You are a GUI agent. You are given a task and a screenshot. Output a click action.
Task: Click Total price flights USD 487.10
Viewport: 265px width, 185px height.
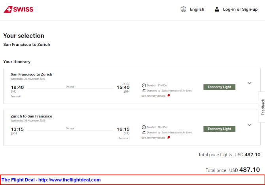click(x=229, y=155)
